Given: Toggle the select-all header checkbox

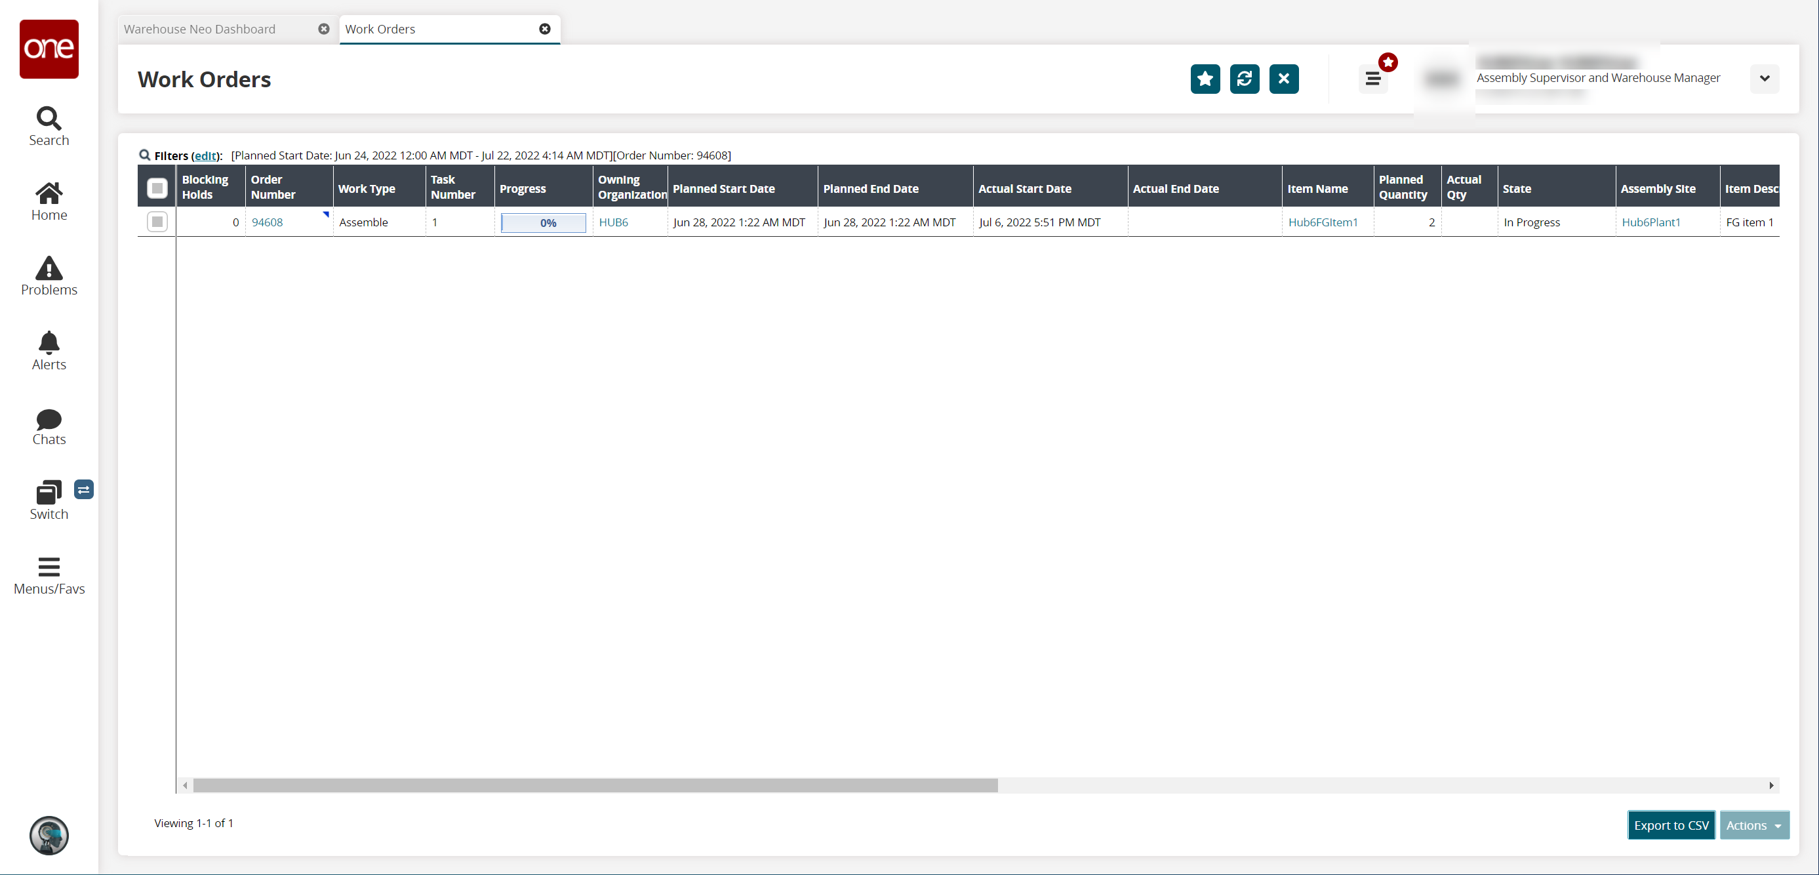Looking at the screenshot, I should click(157, 188).
